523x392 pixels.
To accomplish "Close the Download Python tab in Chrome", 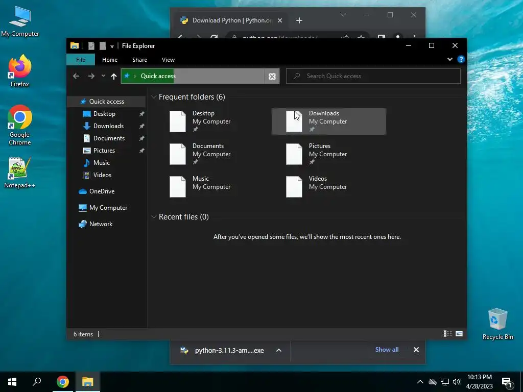I will [280, 20].
